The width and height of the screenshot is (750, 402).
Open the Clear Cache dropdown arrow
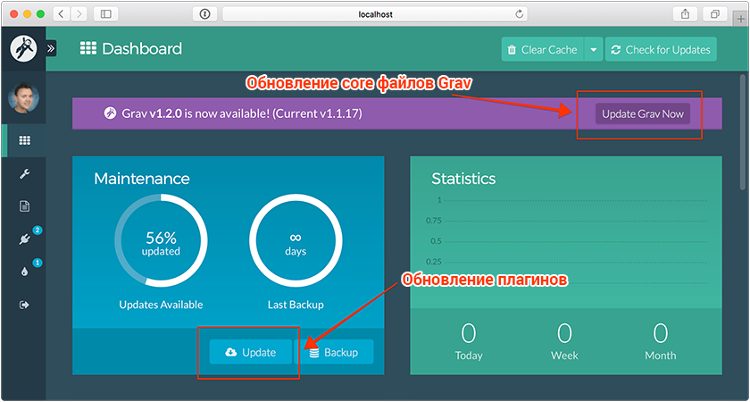click(x=594, y=49)
